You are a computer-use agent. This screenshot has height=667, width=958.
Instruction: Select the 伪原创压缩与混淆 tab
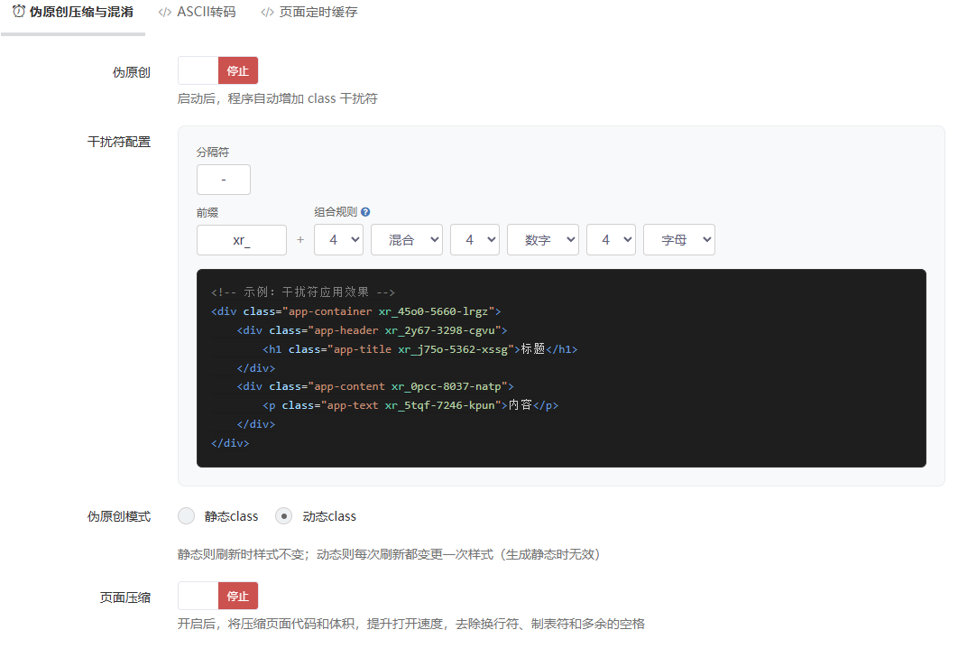(x=81, y=13)
